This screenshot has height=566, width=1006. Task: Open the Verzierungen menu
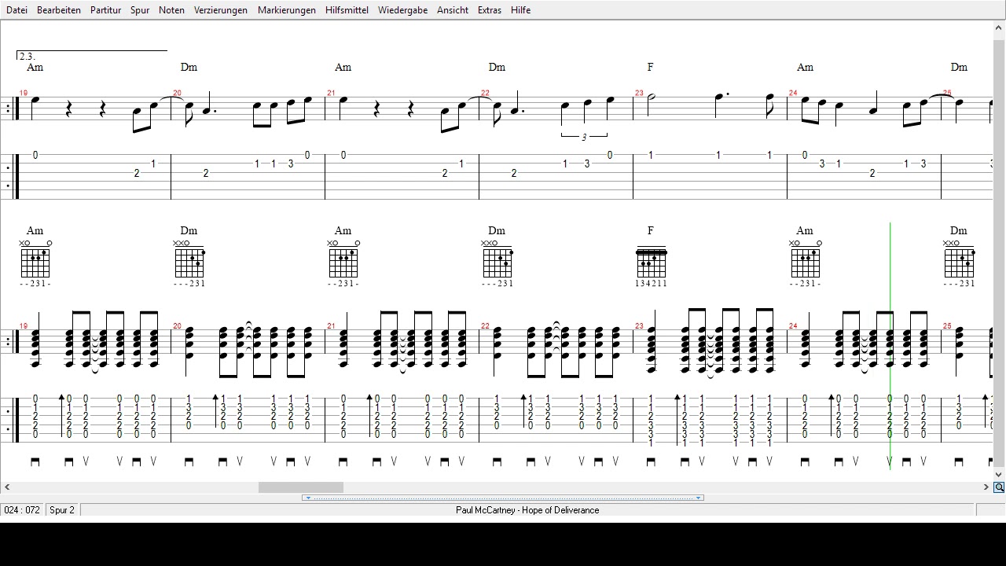221,10
